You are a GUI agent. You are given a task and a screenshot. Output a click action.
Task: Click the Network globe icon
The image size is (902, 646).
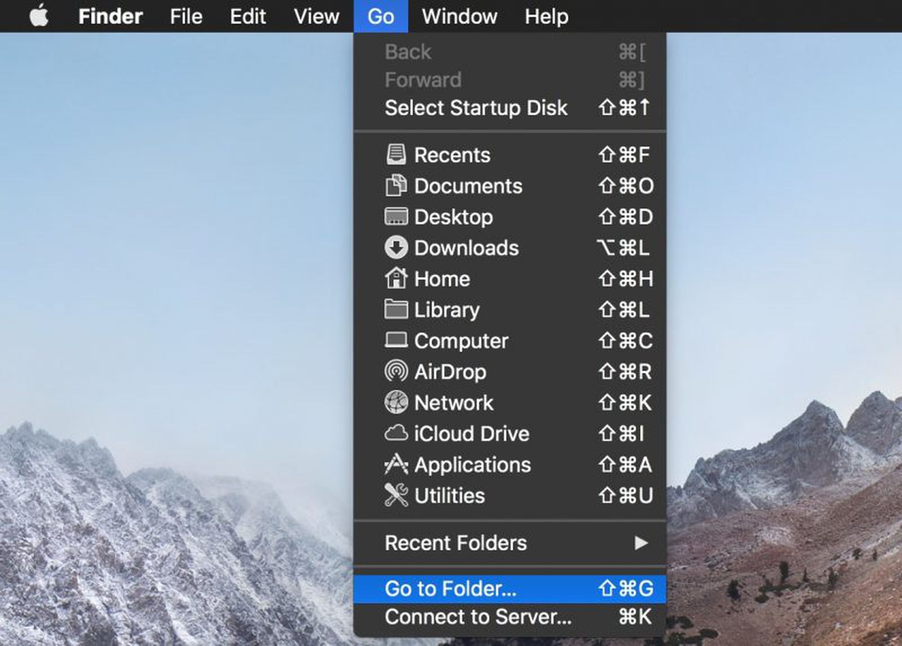click(396, 402)
